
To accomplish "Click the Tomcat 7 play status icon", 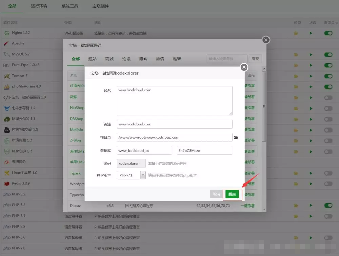I will pyautogui.click(x=311, y=76).
